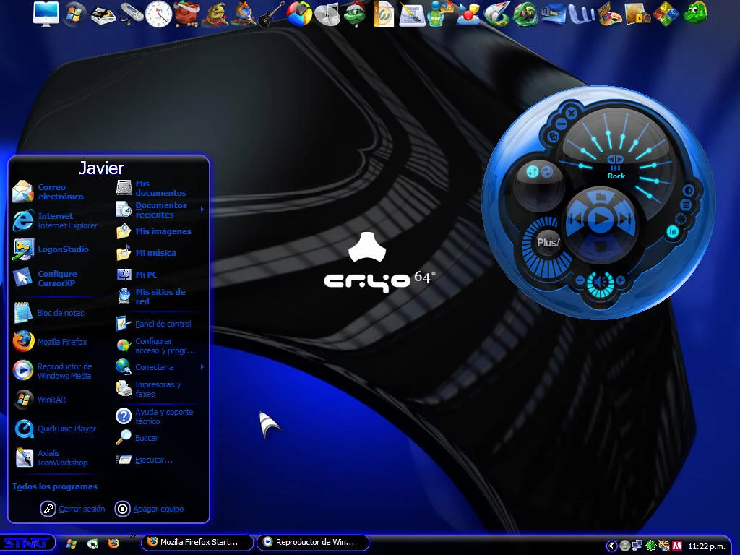The height and width of the screenshot is (555, 740).
Task: Show hidden system tray icons
Action: [611, 546]
